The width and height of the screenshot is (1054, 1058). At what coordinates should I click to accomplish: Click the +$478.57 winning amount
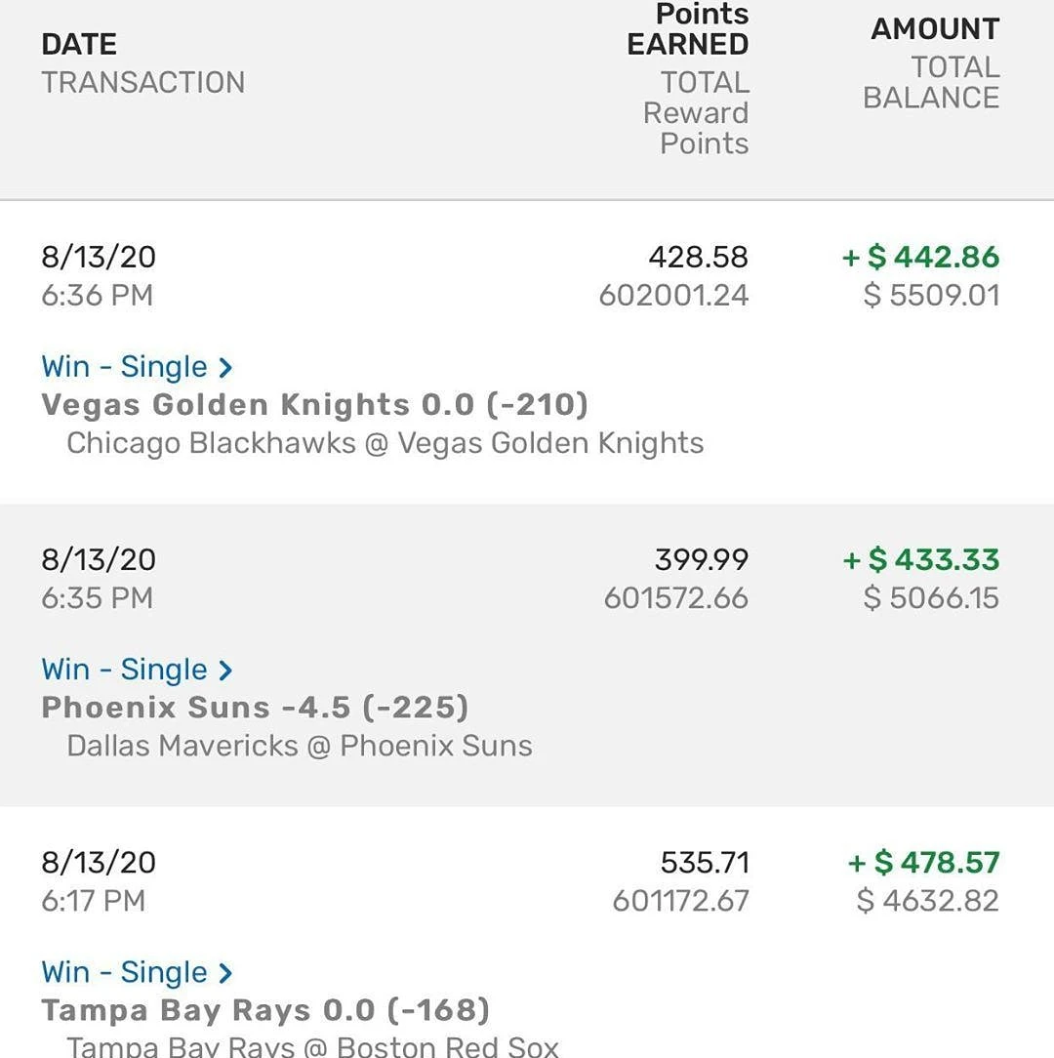[924, 863]
